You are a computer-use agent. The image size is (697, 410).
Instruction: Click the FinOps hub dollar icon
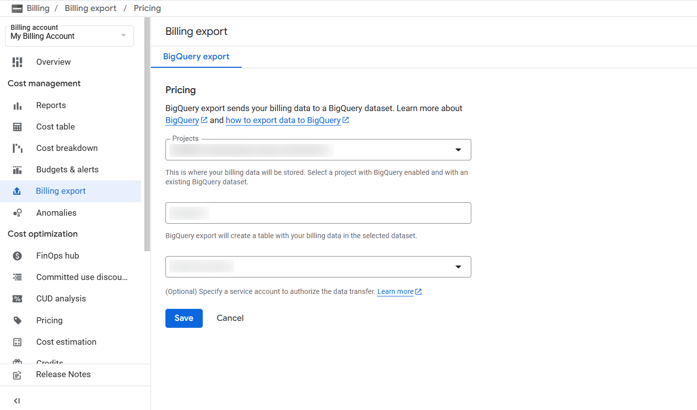[x=17, y=256]
